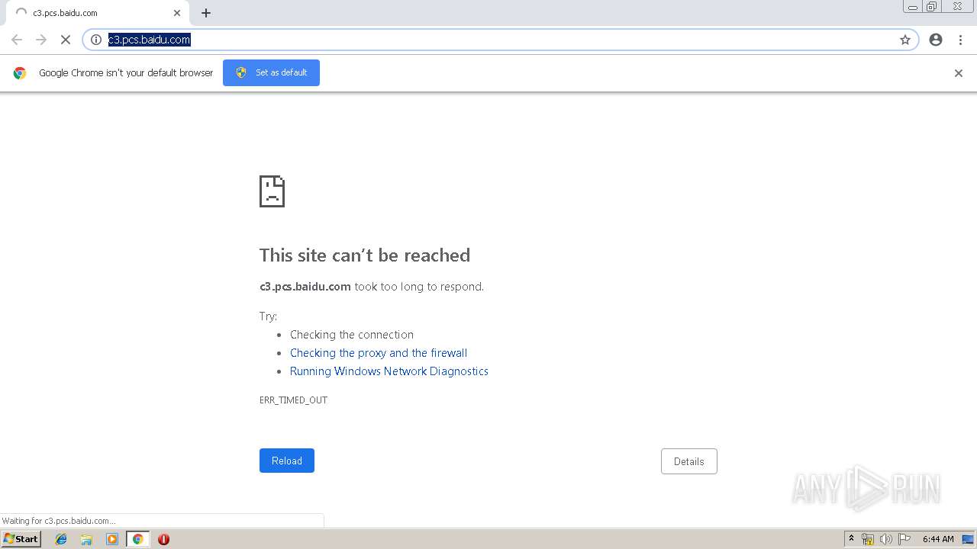The width and height of the screenshot is (977, 549).
Task: Switch to Chrome in the taskbar
Action: pos(137,539)
